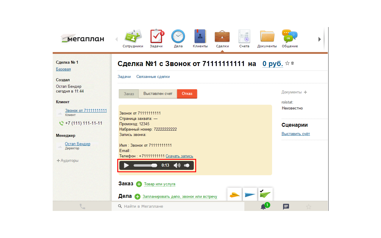
Task: Open the Общение chat bubbles icon
Action: coord(290,36)
